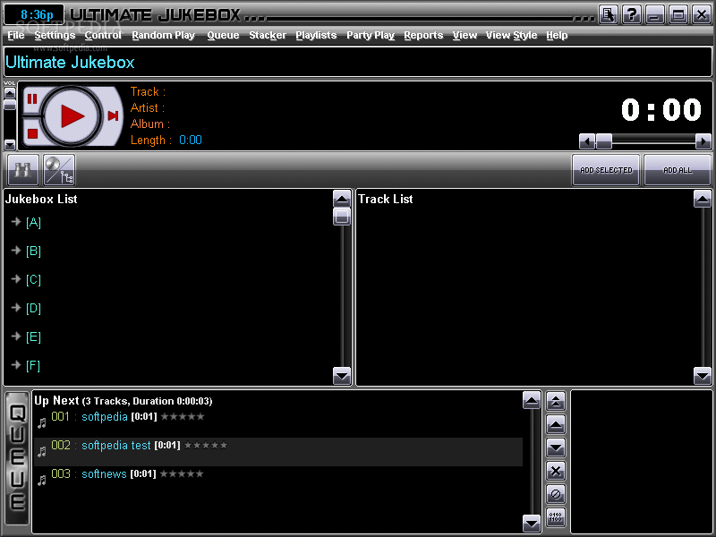716x537 pixels.
Task: Open the File menu
Action: pos(16,35)
